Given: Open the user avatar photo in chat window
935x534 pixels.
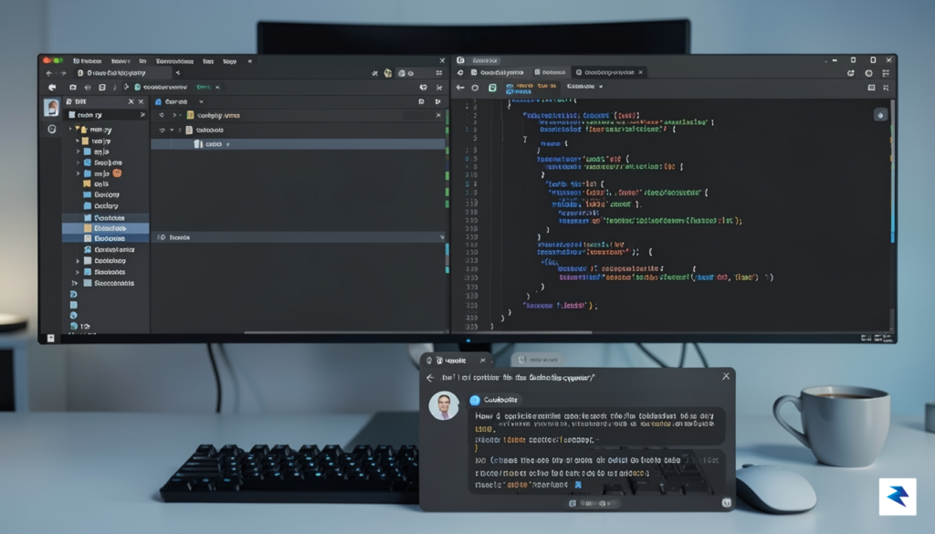Looking at the screenshot, I should pyautogui.click(x=444, y=406).
